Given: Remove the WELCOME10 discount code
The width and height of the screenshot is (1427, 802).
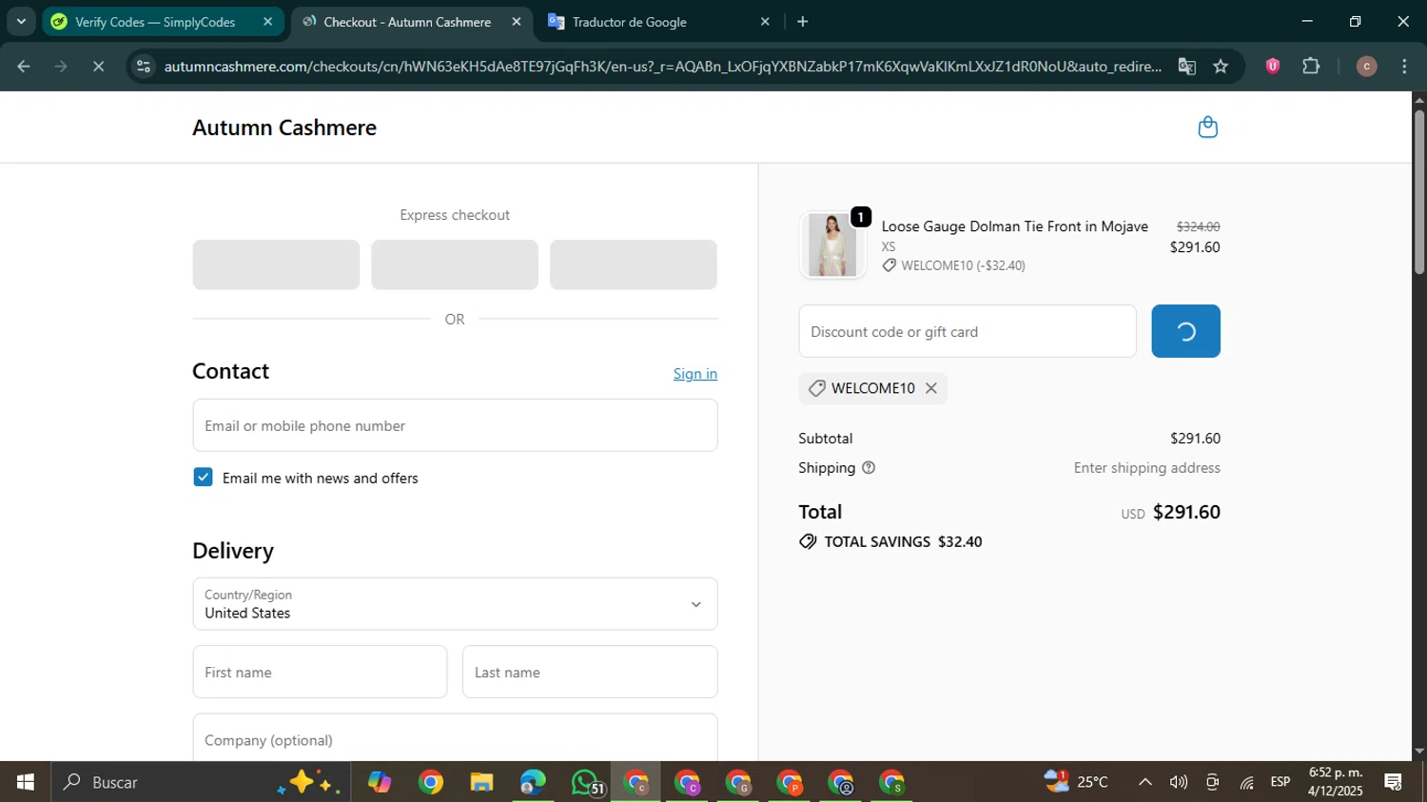Looking at the screenshot, I should (931, 388).
